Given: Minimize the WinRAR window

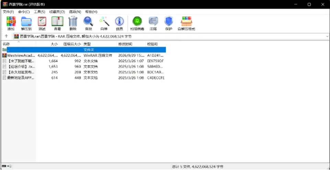Looking at the screenshot, I should pyautogui.click(x=296, y=4).
